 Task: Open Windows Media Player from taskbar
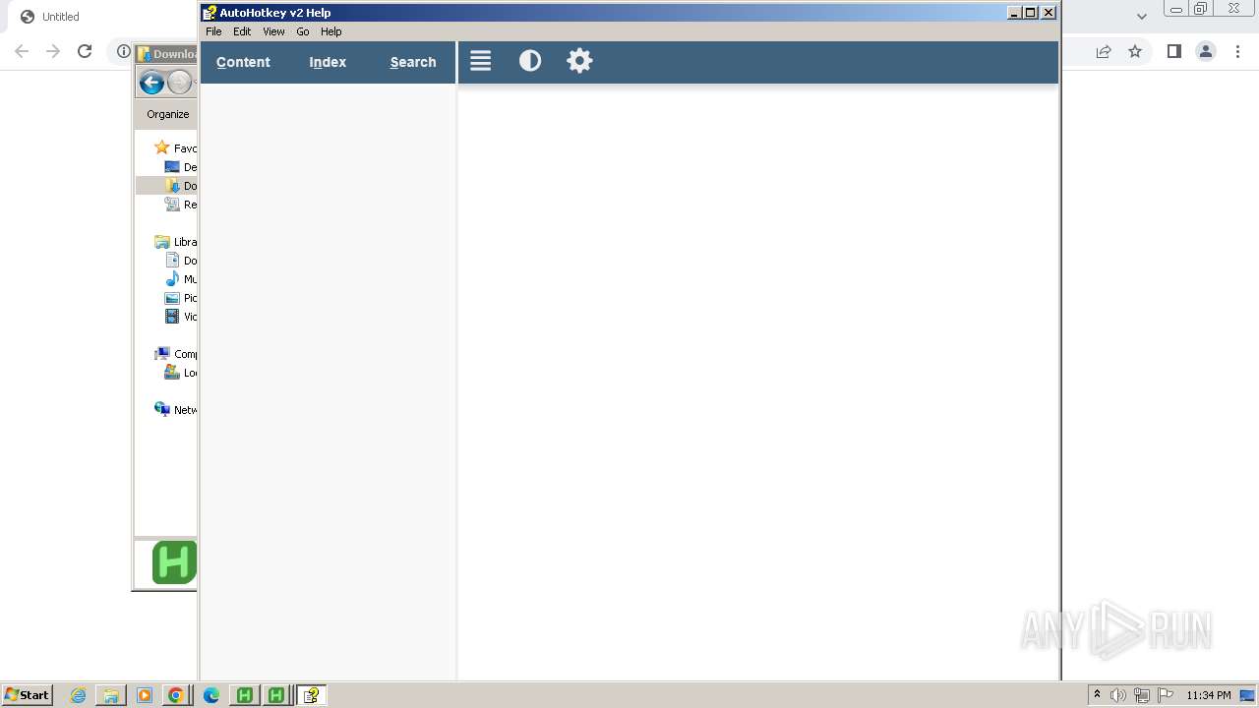145,695
